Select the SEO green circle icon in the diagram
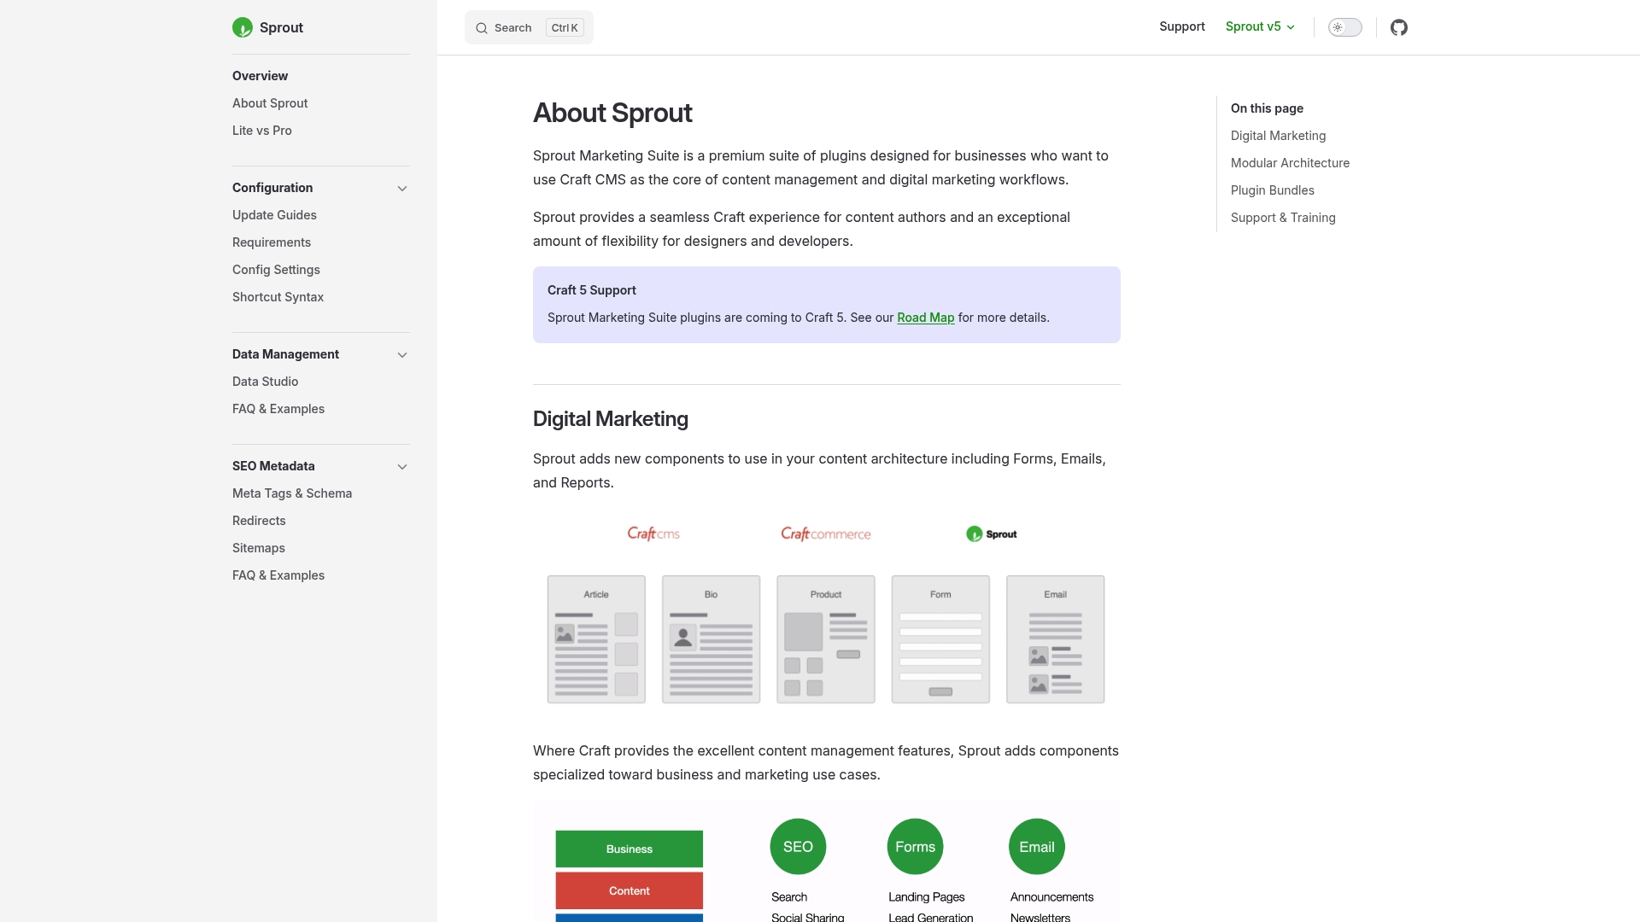 tap(798, 846)
